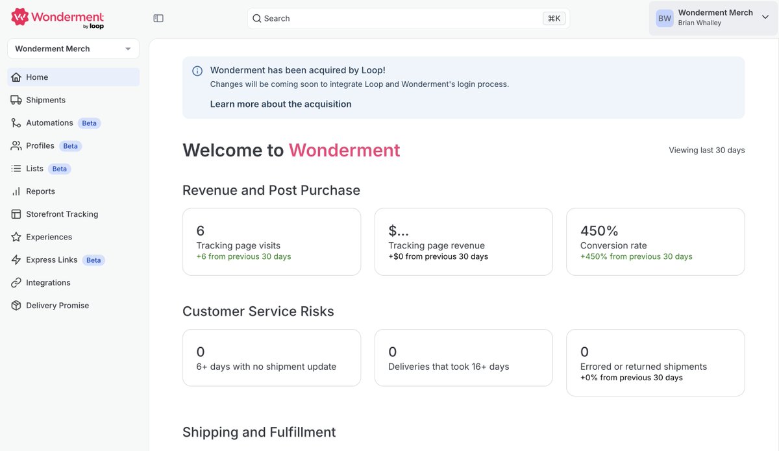Click +450% from previous 30 days text

click(x=636, y=256)
